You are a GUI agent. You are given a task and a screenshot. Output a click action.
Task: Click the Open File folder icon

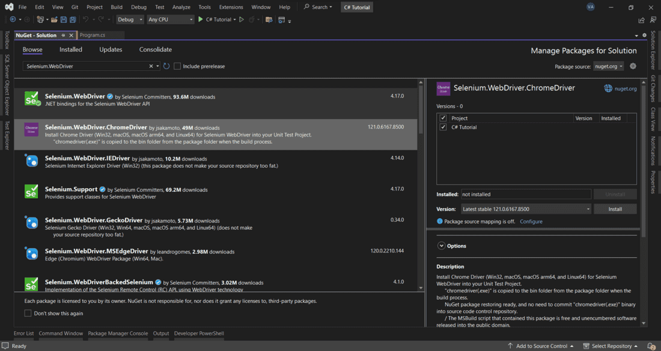54,19
